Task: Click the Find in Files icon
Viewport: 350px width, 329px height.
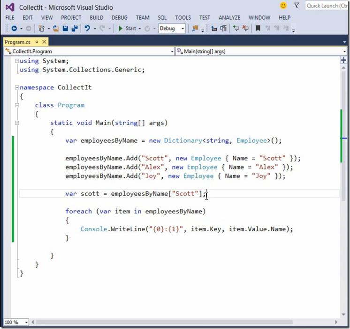Action: tap(195, 28)
